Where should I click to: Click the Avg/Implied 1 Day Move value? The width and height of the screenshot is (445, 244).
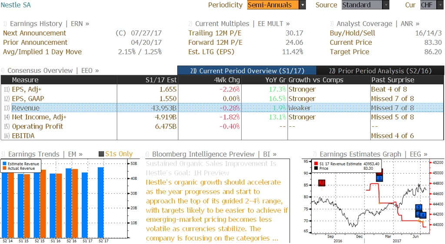point(140,52)
